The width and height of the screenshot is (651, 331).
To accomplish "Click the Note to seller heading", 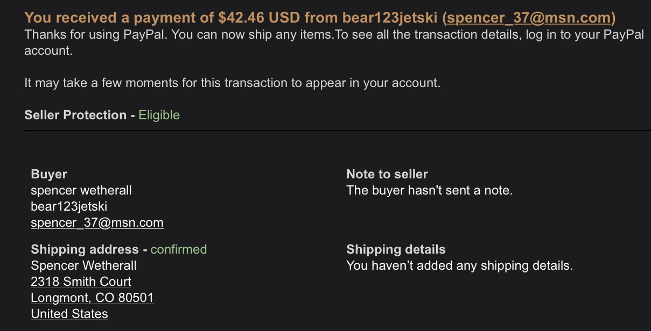I will (387, 174).
